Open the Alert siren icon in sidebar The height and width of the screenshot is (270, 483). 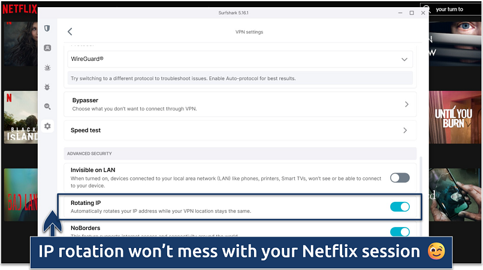click(x=47, y=67)
